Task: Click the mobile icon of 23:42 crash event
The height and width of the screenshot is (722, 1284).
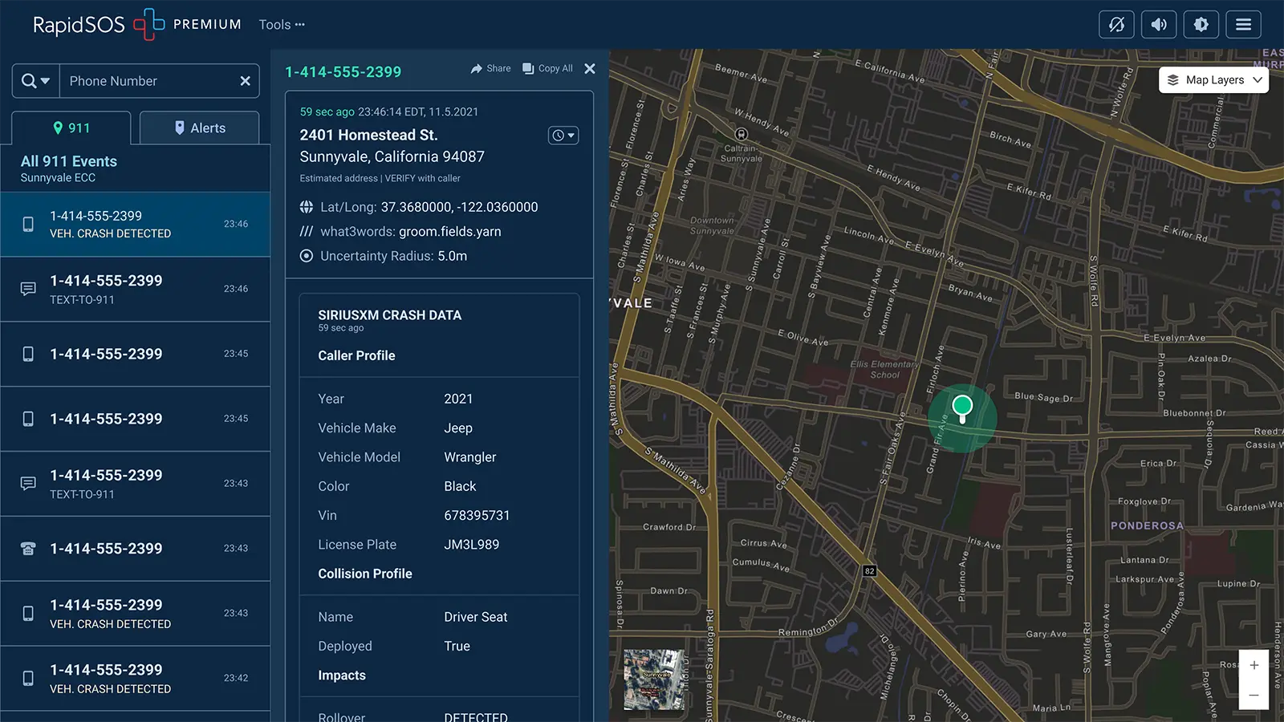Action: 28,679
